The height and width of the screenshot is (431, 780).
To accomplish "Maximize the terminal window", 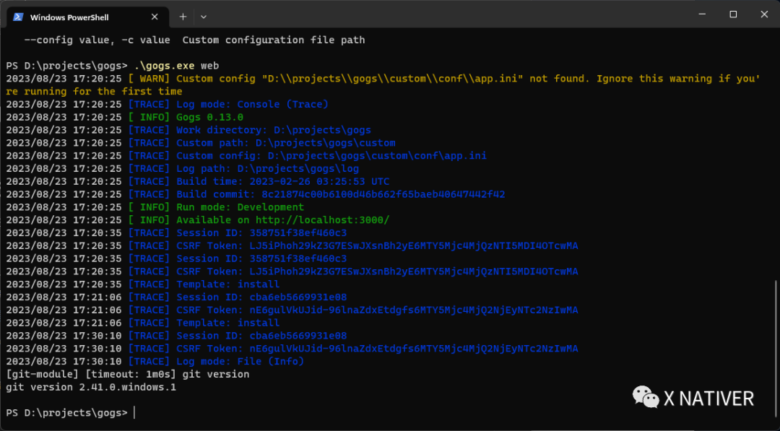I will tap(733, 14).
